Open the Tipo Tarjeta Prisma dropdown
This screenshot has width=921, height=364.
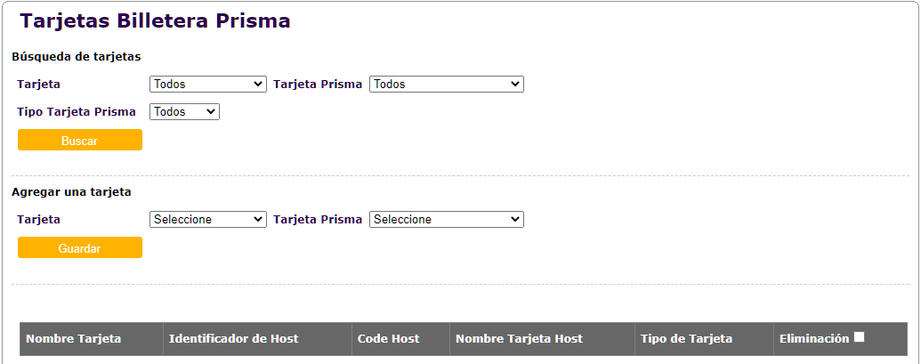pos(184,111)
